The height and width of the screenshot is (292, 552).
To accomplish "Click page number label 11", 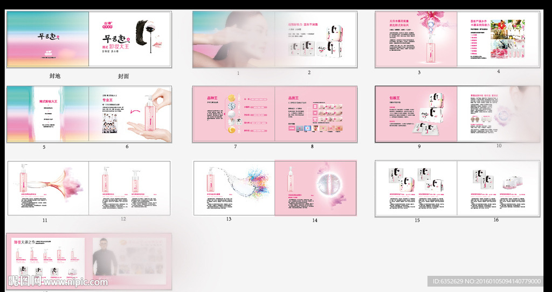I will (x=45, y=220).
